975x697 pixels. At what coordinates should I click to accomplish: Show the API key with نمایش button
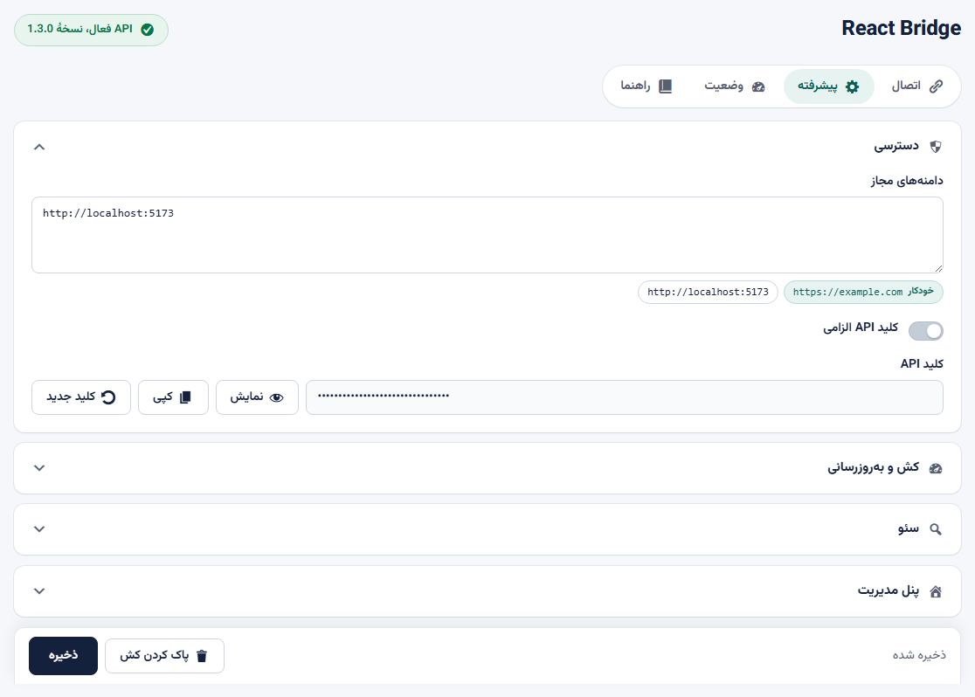pyautogui.click(x=257, y=397)
